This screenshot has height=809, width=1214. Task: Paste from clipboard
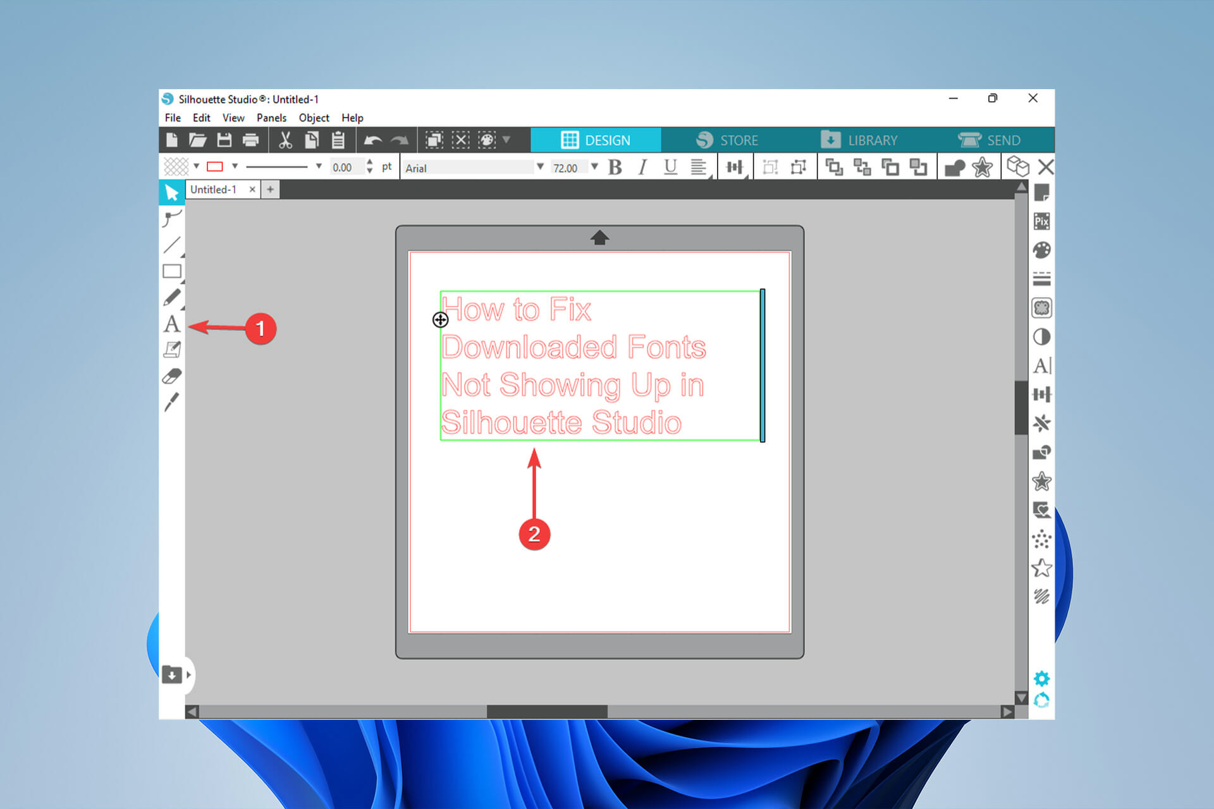(x=338, y=140)
